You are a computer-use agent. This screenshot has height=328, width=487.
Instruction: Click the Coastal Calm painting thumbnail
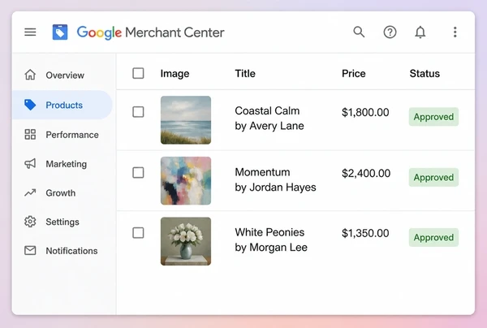(x=186, y=120)
